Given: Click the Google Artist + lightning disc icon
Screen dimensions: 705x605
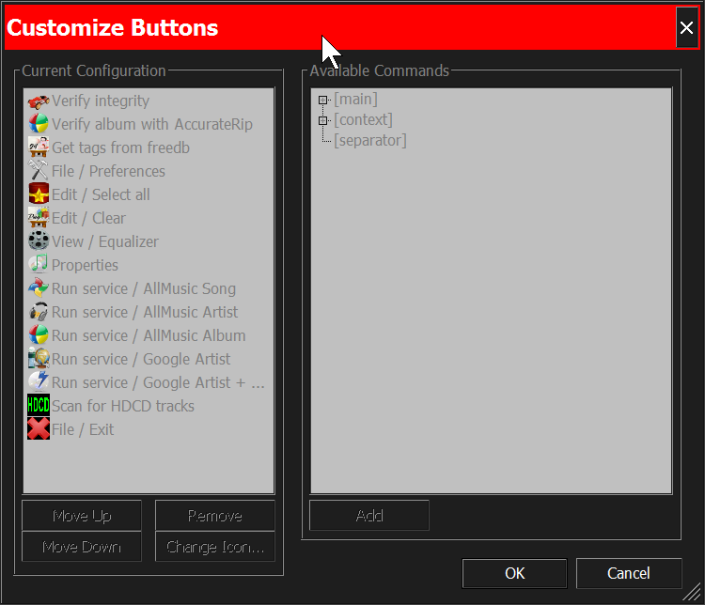Looking at the screenshot, I should pos(39,382).
